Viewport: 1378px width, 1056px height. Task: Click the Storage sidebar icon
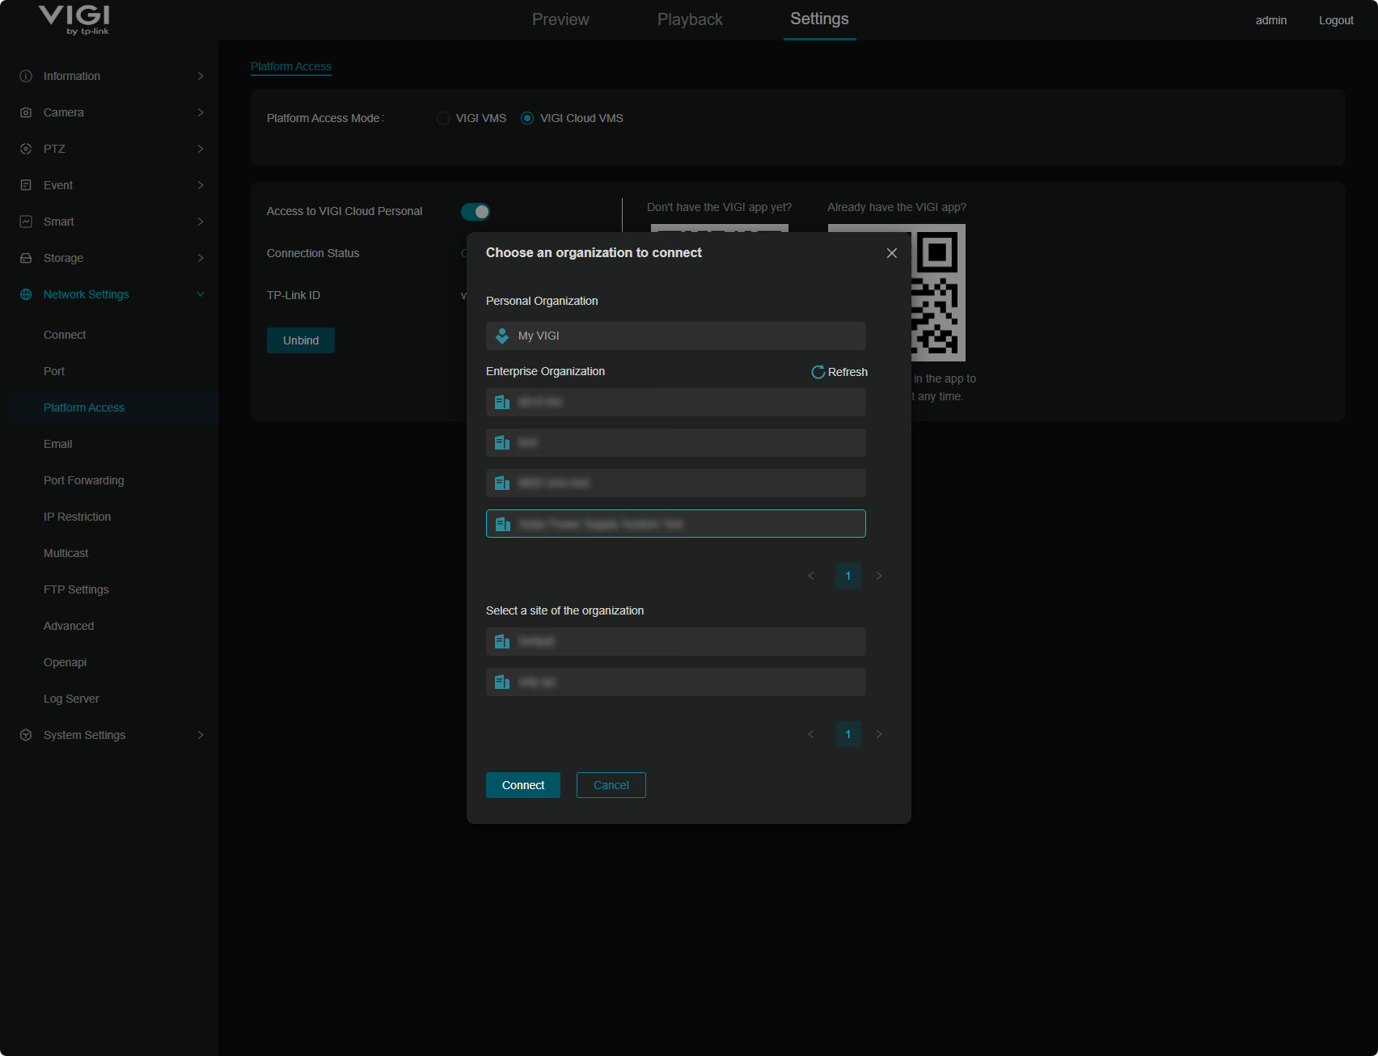click(26, 258)
